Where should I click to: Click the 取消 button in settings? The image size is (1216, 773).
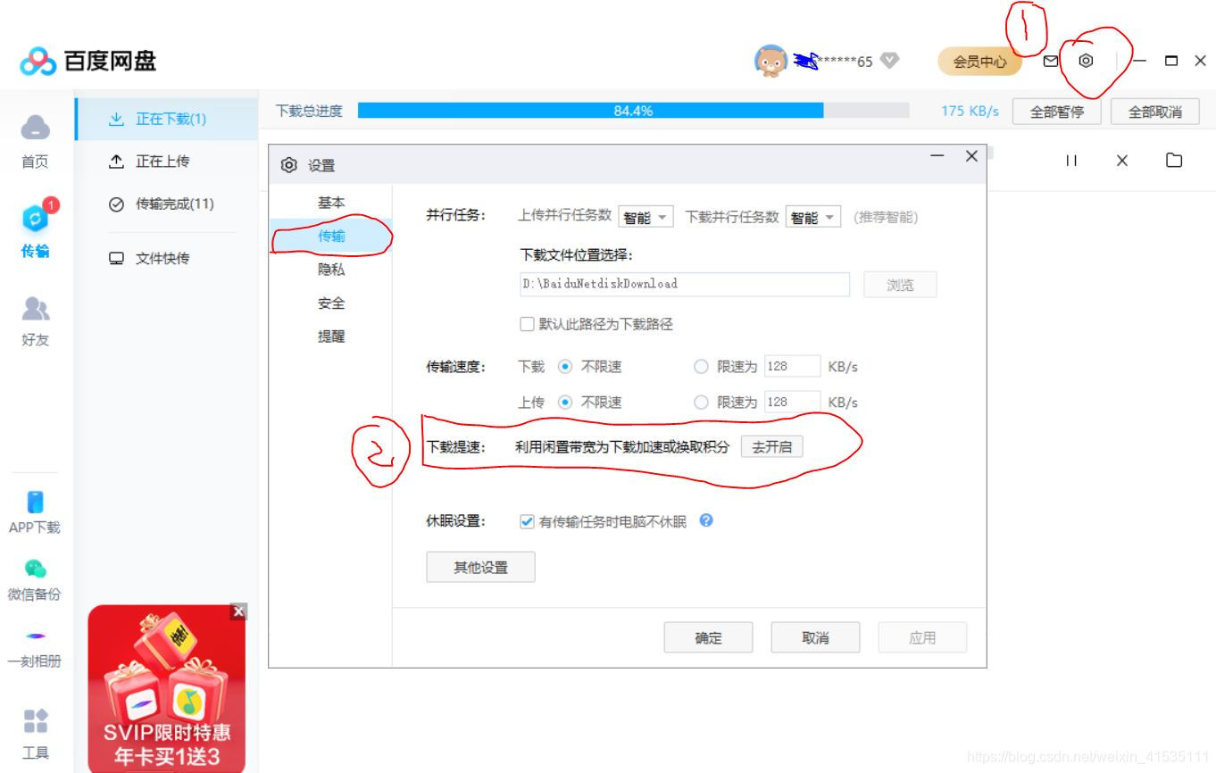815,638
